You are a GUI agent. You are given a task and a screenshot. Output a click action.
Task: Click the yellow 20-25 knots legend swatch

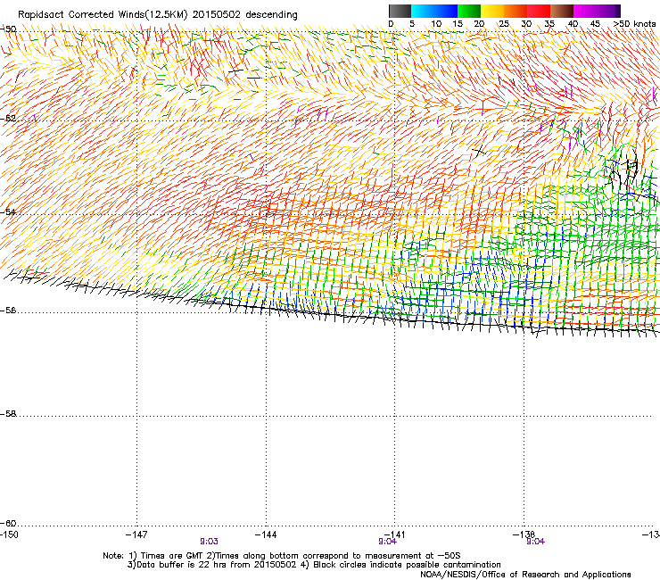pyautogui.click(x=492, y=11)
